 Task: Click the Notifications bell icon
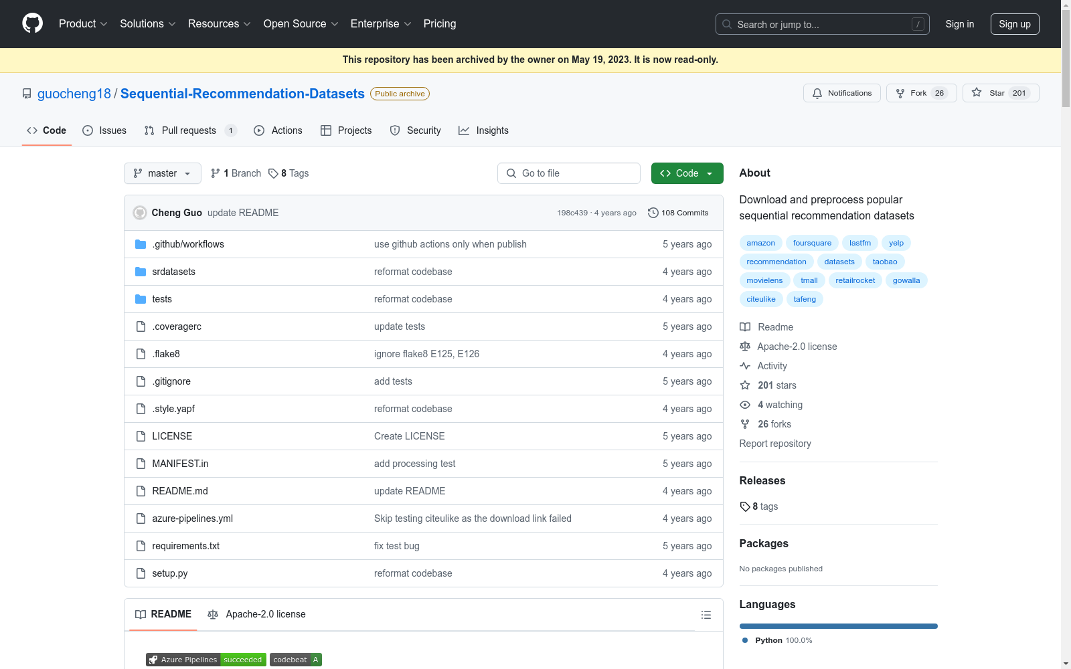[817, 93]
